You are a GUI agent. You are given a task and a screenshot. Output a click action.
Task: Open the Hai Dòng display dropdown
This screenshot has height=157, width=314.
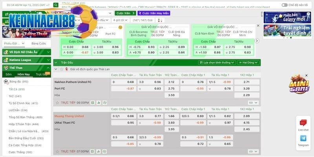pyautogui.click(x=248, y=62)
